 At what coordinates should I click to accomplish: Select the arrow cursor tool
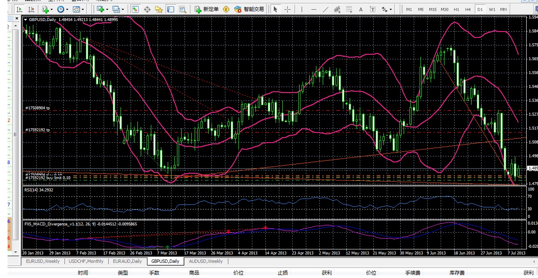click(x=276, y=9)
